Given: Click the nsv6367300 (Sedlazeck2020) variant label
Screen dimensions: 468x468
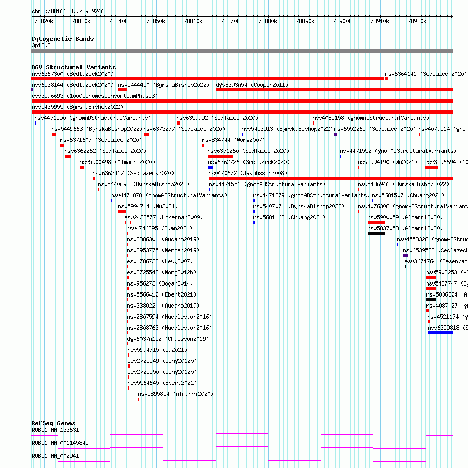Looking at the screenshot, I should pyautogui.click(x=73, y=74).
